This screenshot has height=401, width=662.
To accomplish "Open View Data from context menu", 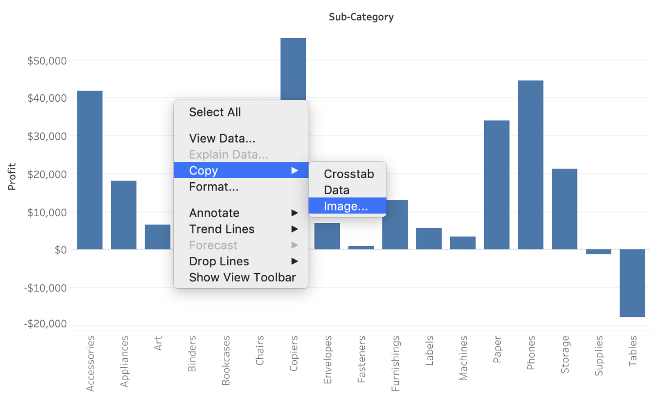I will pos(222,139).
